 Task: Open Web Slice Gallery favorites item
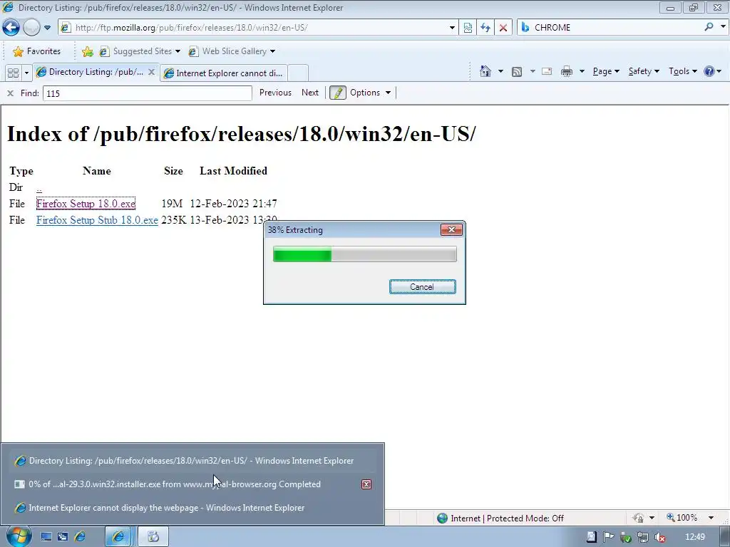232,51
